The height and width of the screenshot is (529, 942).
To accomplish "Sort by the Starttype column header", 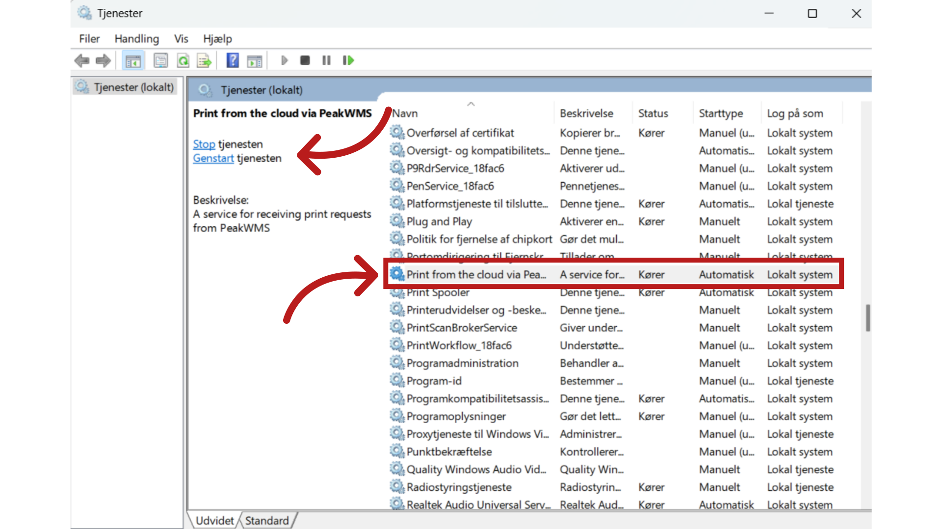I will (x=721, y=113).
